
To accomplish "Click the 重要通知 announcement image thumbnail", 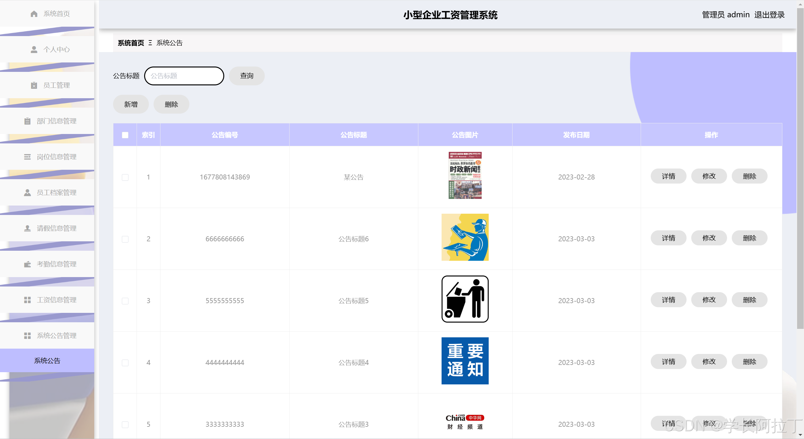I will 465,361.
